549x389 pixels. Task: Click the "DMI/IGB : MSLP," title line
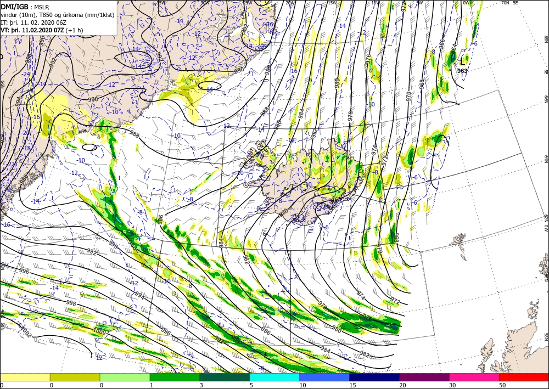pyautogui.click(x=26, y=7)
